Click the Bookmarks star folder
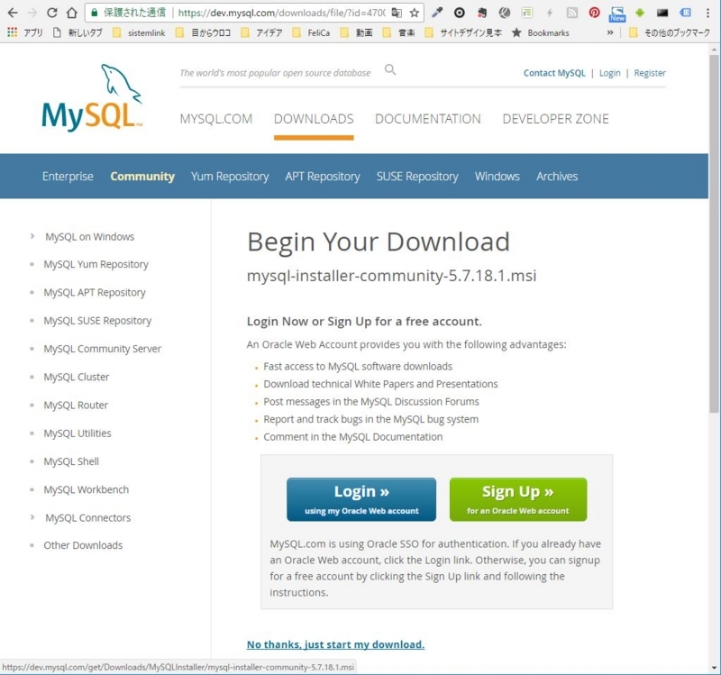The height and width of the screenshot is (675, 721). tap(541, 32)
